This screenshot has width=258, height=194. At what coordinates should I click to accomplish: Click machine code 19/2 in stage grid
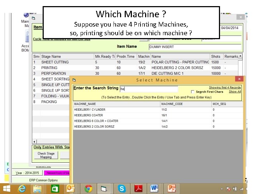point(144,62)
